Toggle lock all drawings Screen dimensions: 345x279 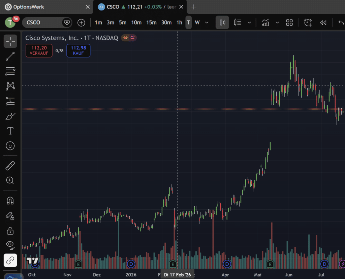pos(10,231)
